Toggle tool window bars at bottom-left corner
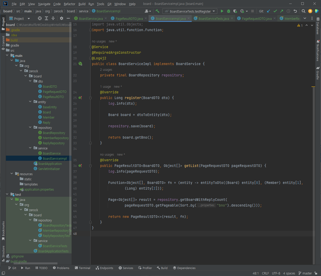This screenshot has height=276, width=321. coord(3,273)
